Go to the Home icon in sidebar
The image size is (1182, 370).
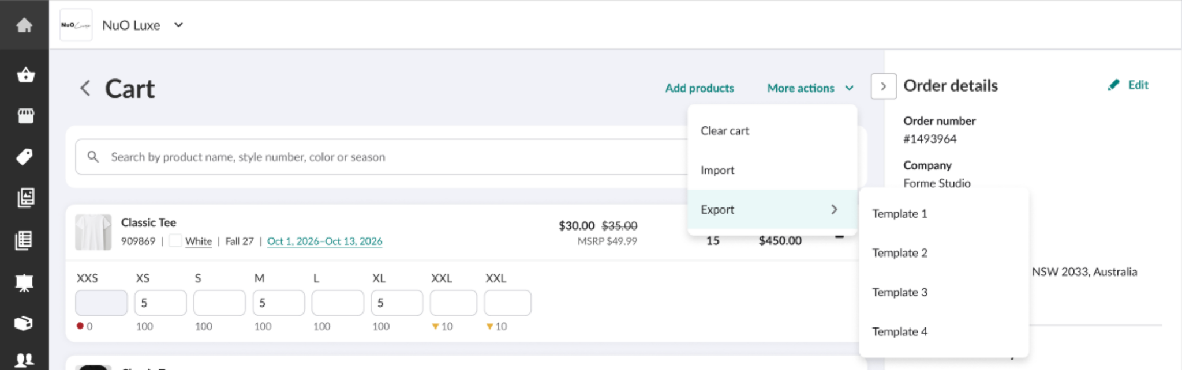pos(24,25)
